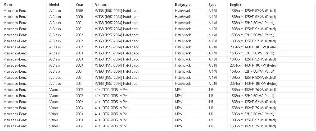Screen dimensions: 316x131
Task: Click the Engine column header
Action: point(235,5)
